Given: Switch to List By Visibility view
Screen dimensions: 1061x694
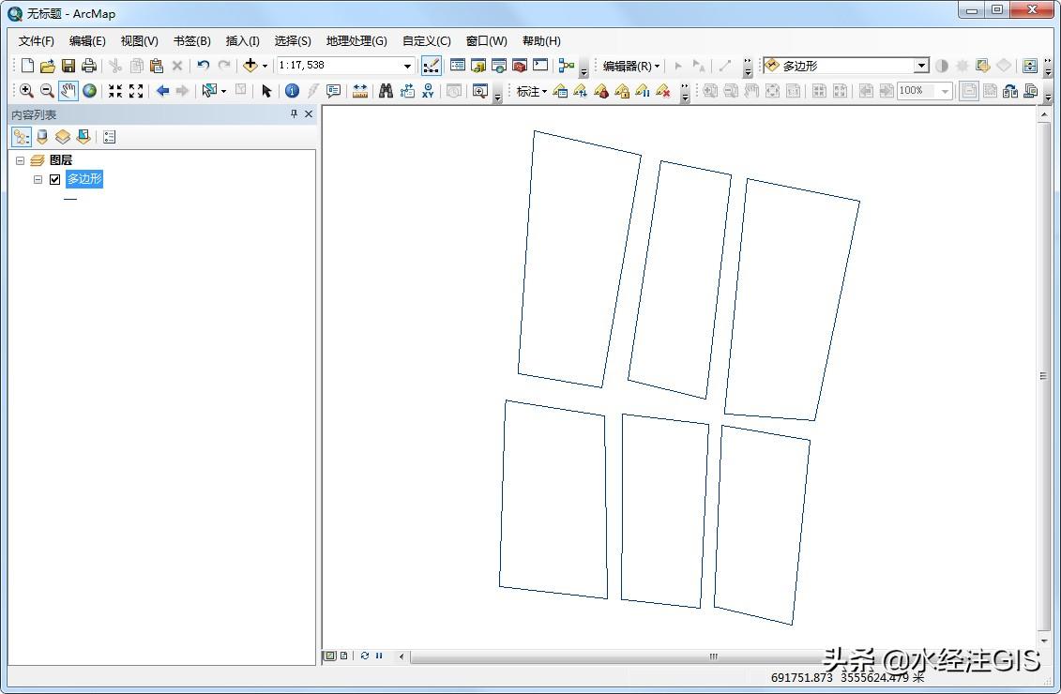Looking at the screenshot, I should (62, 137).
